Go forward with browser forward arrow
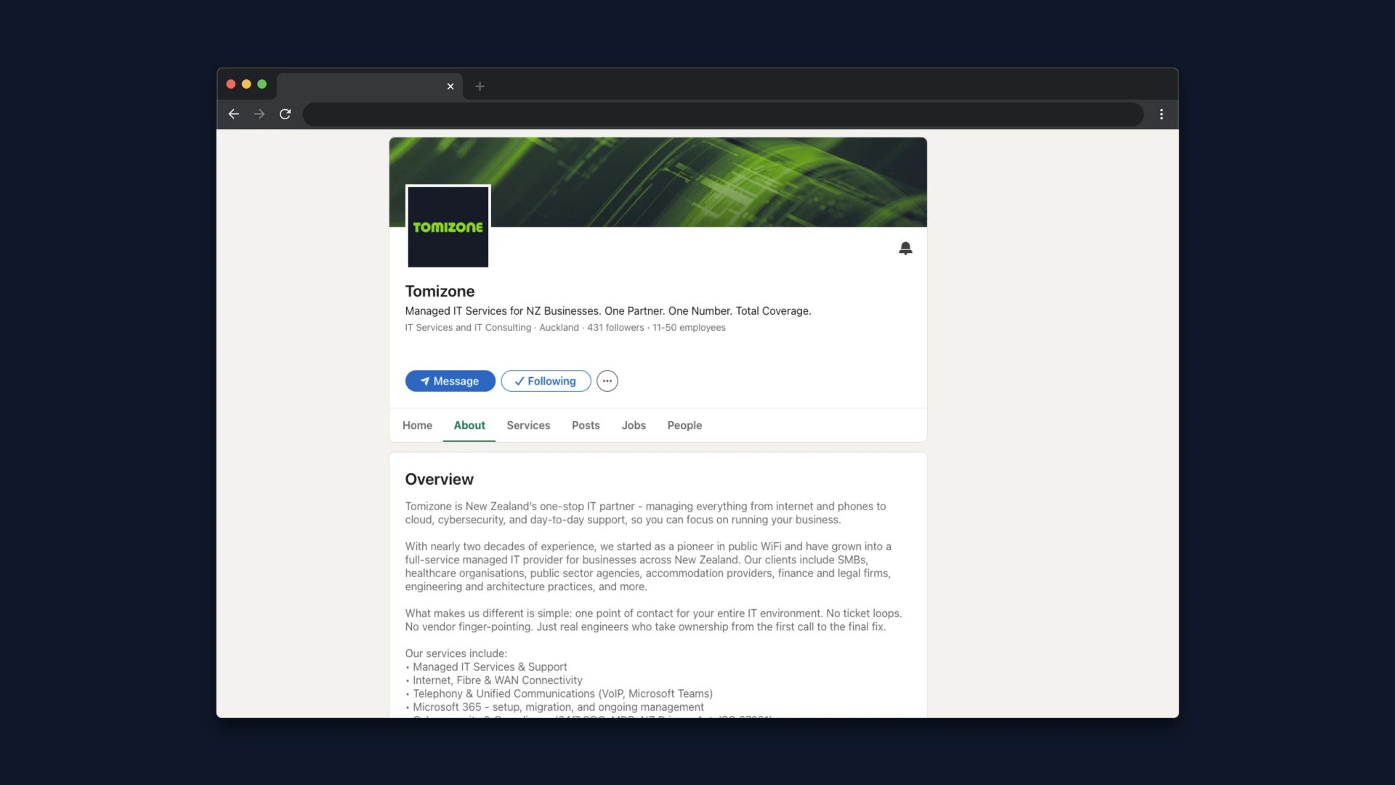This screenshot has height=785, width=1395. coord(259,114)
